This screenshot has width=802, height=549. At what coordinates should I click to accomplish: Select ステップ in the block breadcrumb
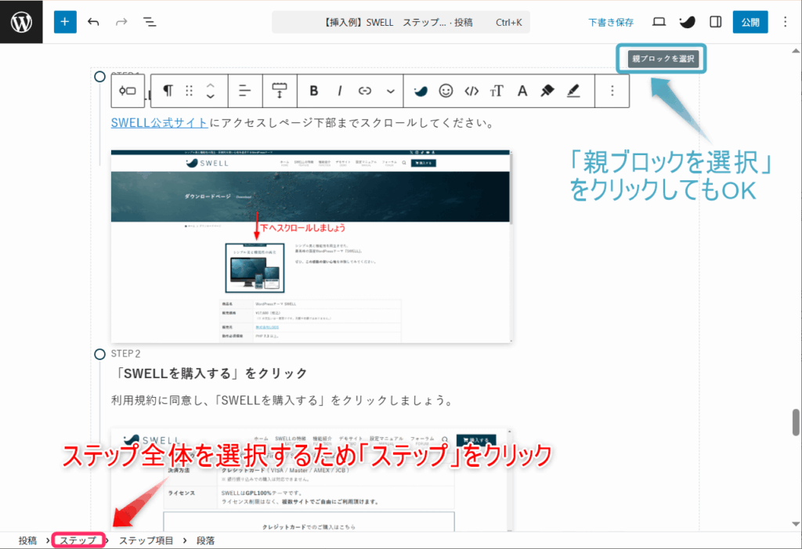(78, 540)
